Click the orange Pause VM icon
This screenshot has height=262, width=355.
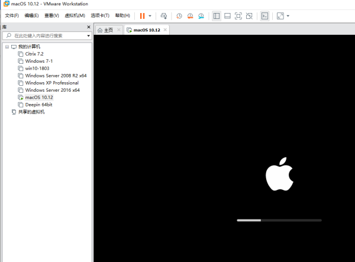click(142, 16)
